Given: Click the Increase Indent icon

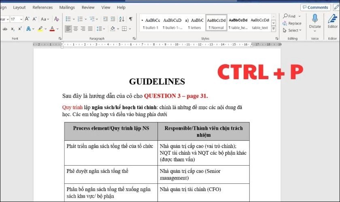Looking at the screenshot, I should point(113,19).
